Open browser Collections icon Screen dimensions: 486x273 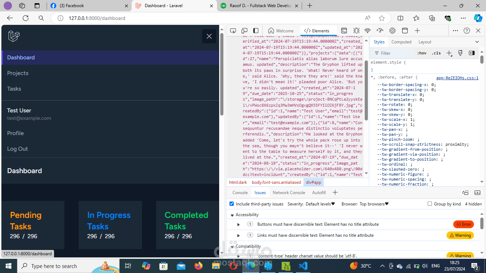click(432, 18)
